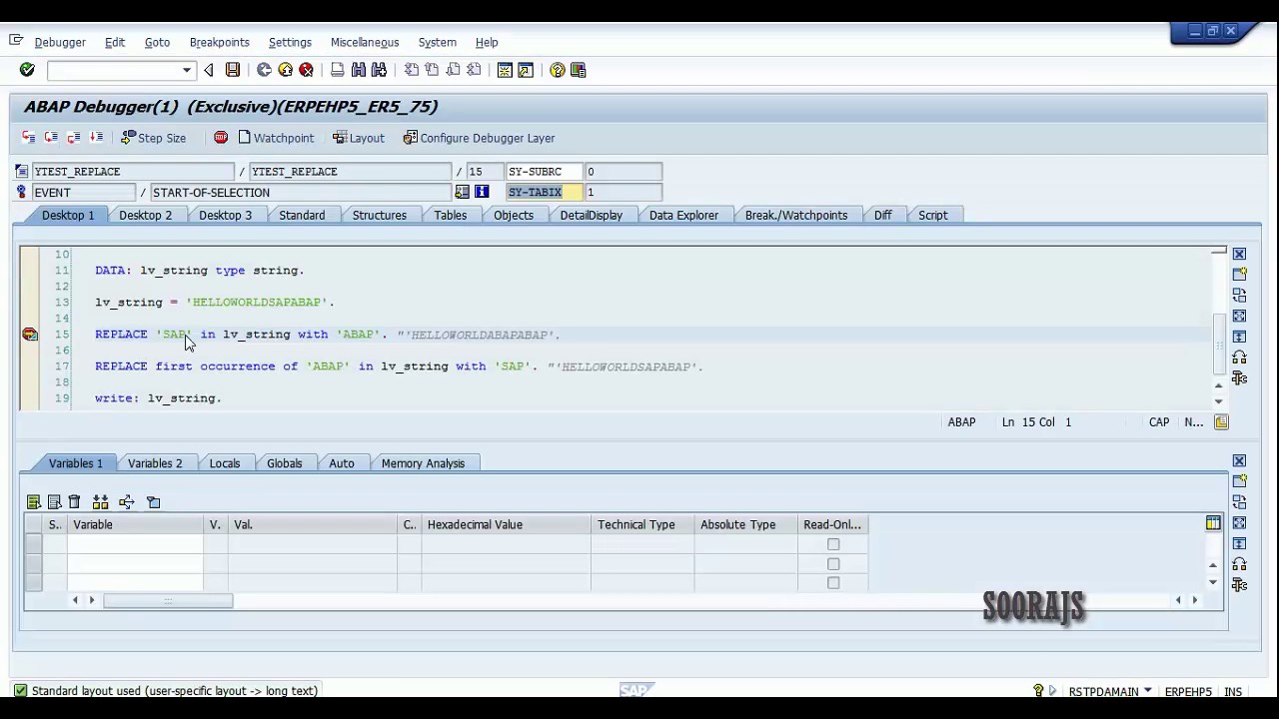The width and height of the screenshot is (1279, 719).
Task: Switch to the Break./Watchpoints tab
Action: (795, 215)
